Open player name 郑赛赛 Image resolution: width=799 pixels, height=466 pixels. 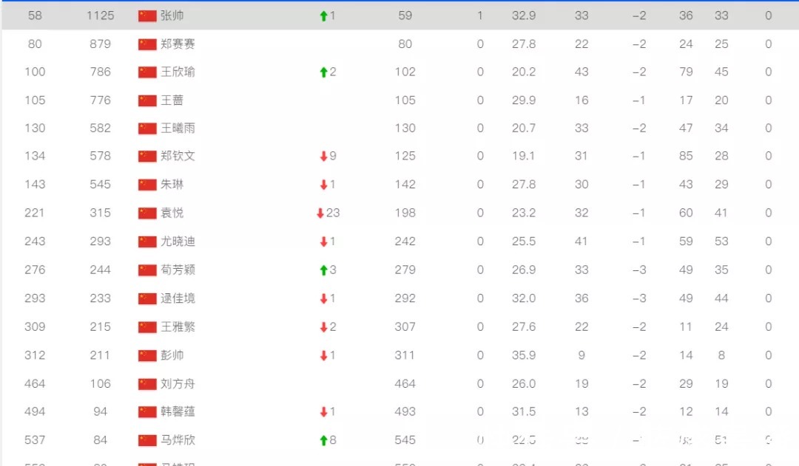178,44
